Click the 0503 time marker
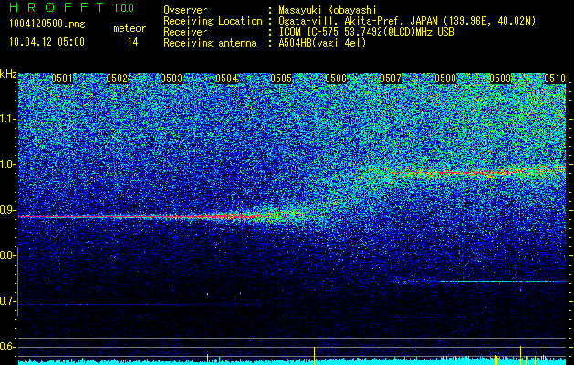Image resolution: width=574 pixels, height=365 pixels. click(x=172, y=78)
